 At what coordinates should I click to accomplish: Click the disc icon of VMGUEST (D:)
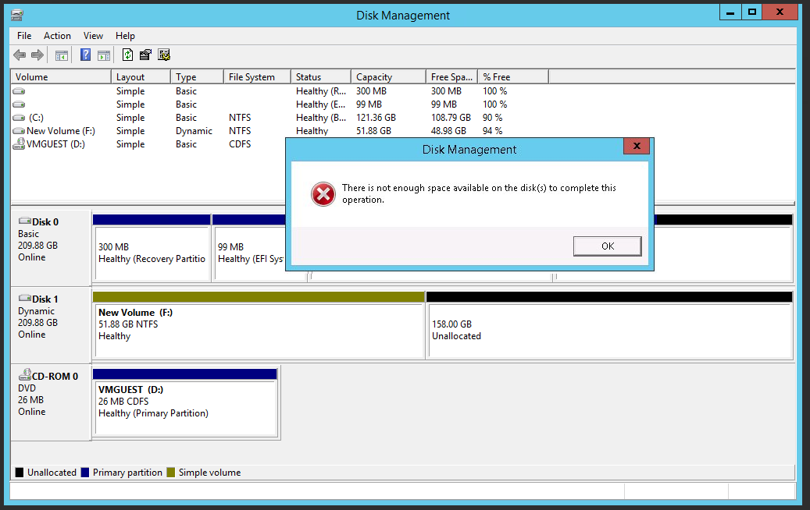coord(19,143)
